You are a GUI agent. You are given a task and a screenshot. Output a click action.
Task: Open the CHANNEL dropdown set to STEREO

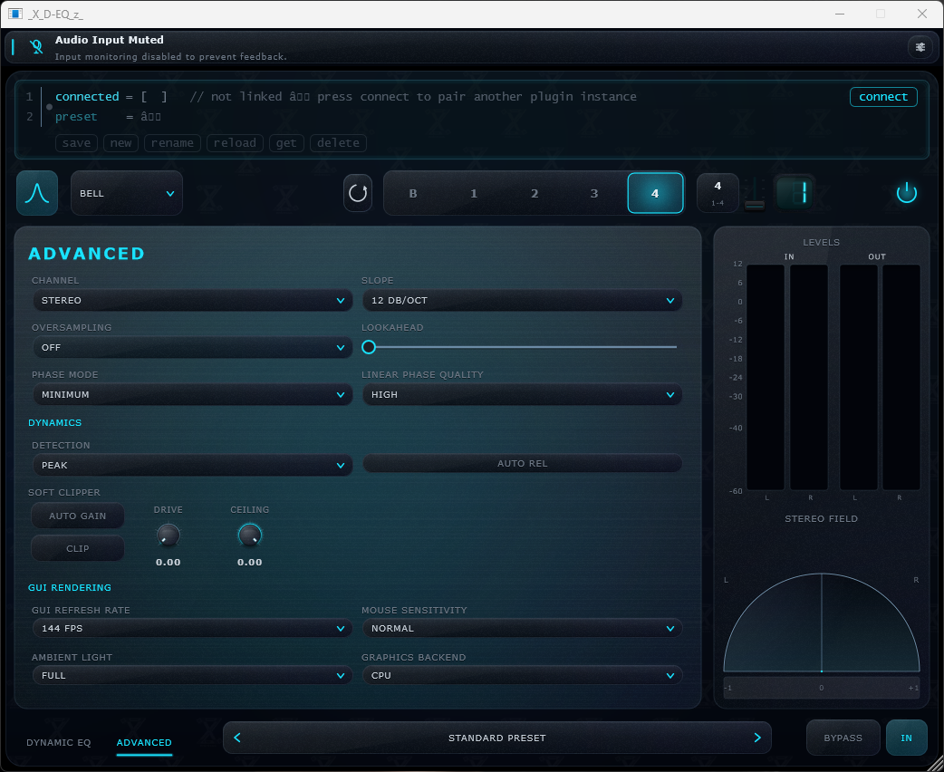click(193, 301)
